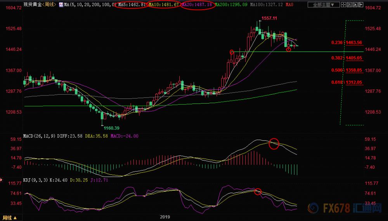The width and height of the screenshot is (388, 221).
Task: Click the MA20:1487.18 value
Action: point(197,5)
